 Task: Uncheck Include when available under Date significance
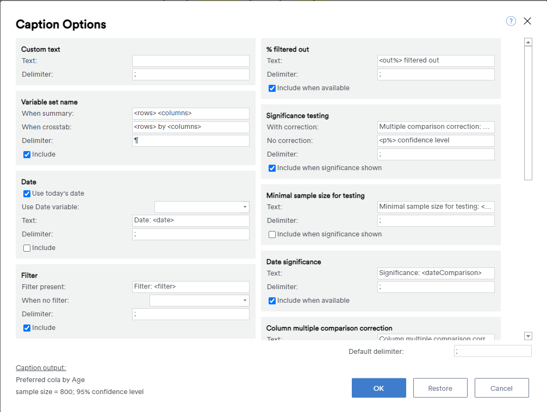(272, 300)
